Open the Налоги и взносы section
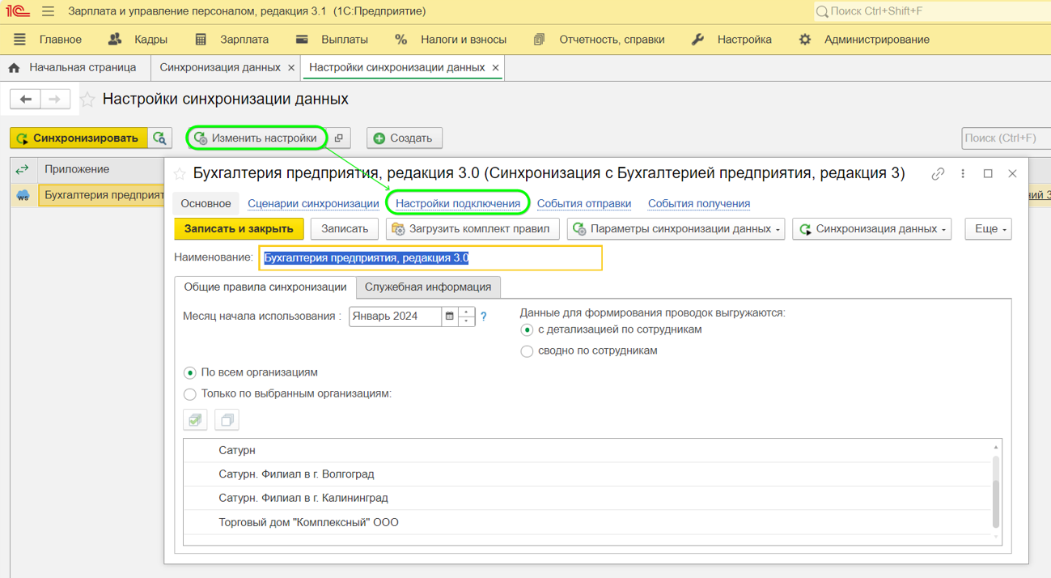The width and height of the screenshot is (1051, 578). pos(464,40)
